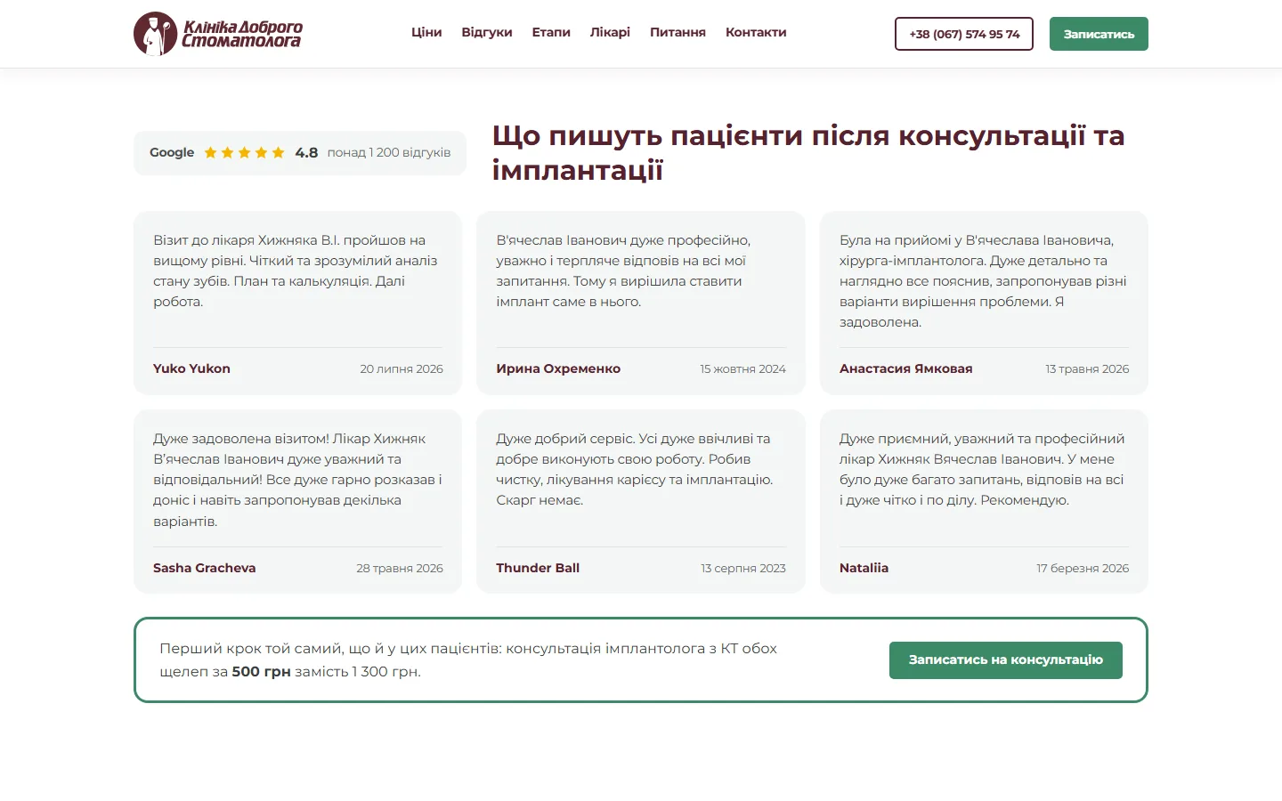Viewport: 1282px width, 801px height.
Task: Click the review starting 'Була на прийомі'
Action: (x=983, y=281)
